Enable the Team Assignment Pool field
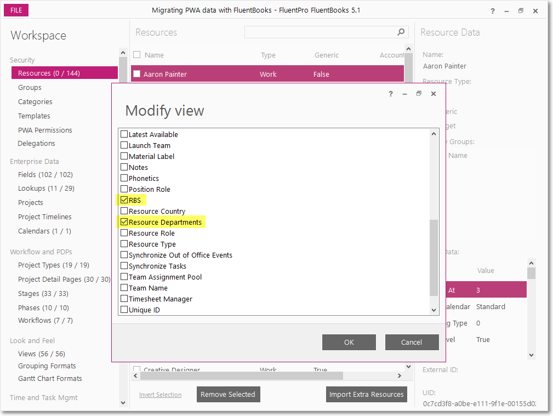Image resolution: width=553 pixels, height=416 pixels. (x=124, y=277)
